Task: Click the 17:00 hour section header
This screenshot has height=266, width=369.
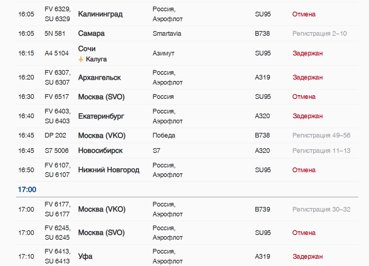Action: pyautogui.click(x=27, y=190)
